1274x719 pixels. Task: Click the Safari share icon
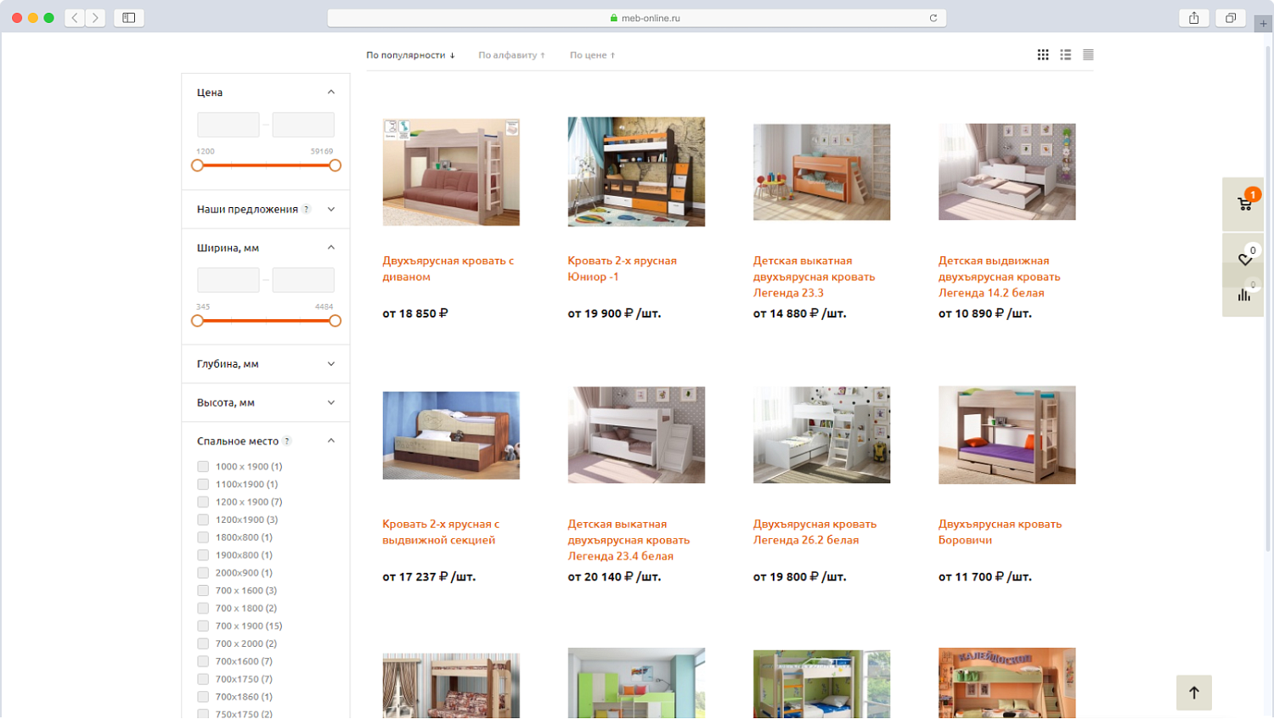coord(1193,18)
